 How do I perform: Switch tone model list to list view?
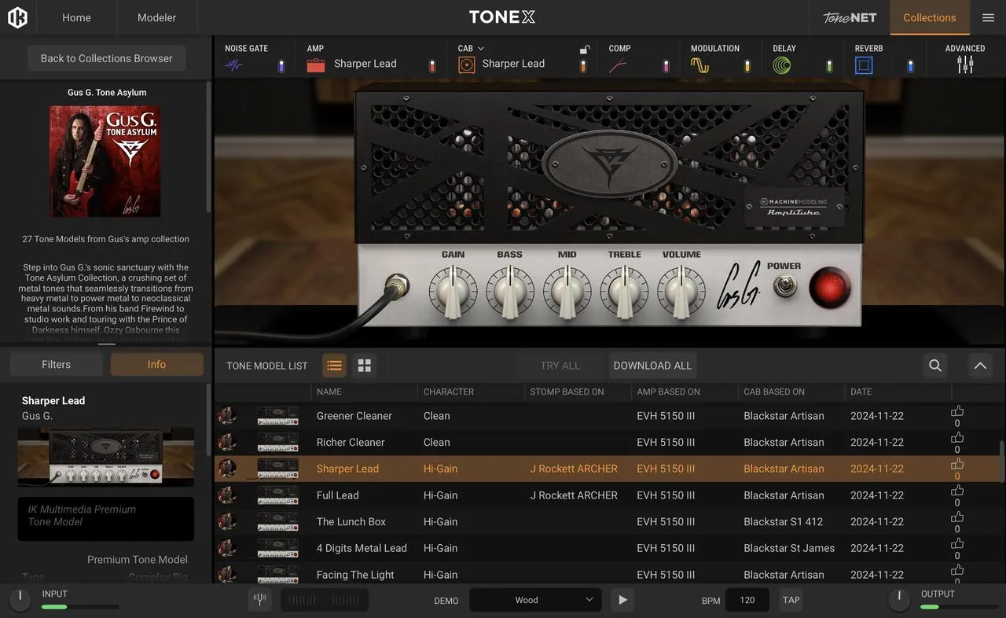pos(335,366)
